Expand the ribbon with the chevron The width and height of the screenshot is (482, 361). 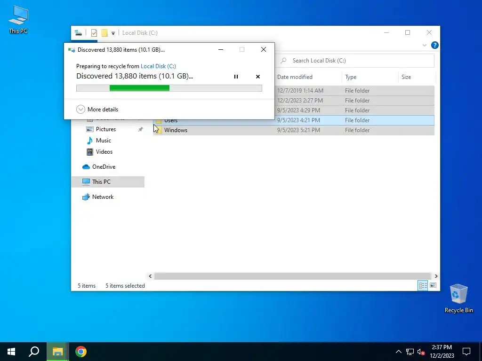(425, 45)
